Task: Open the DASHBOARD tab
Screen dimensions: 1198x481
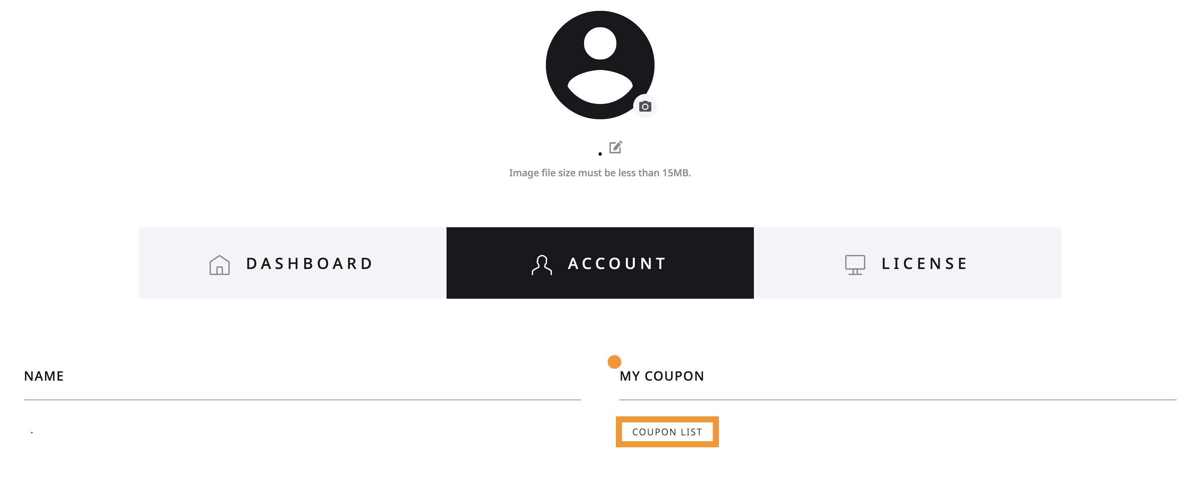Action: click(x=292, y=263)
